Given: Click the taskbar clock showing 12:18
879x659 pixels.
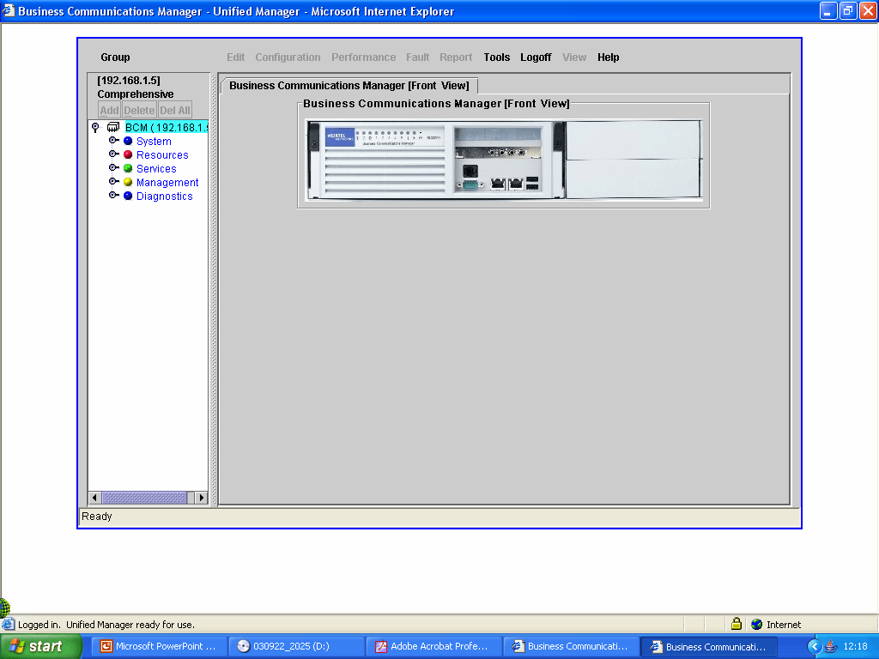Looking at the screenshot, I should click(856, 647).
